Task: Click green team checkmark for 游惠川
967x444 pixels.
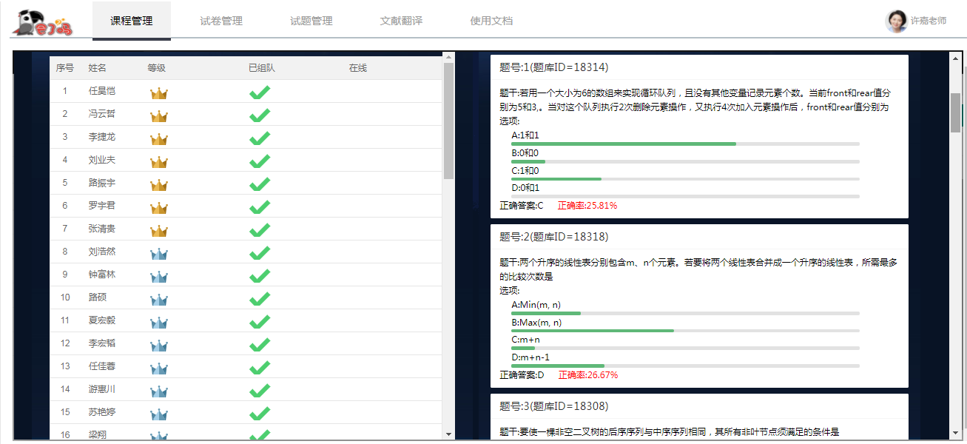Action: [259, 391]
